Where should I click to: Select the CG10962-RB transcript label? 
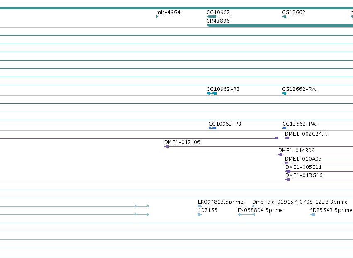[223, 89]
